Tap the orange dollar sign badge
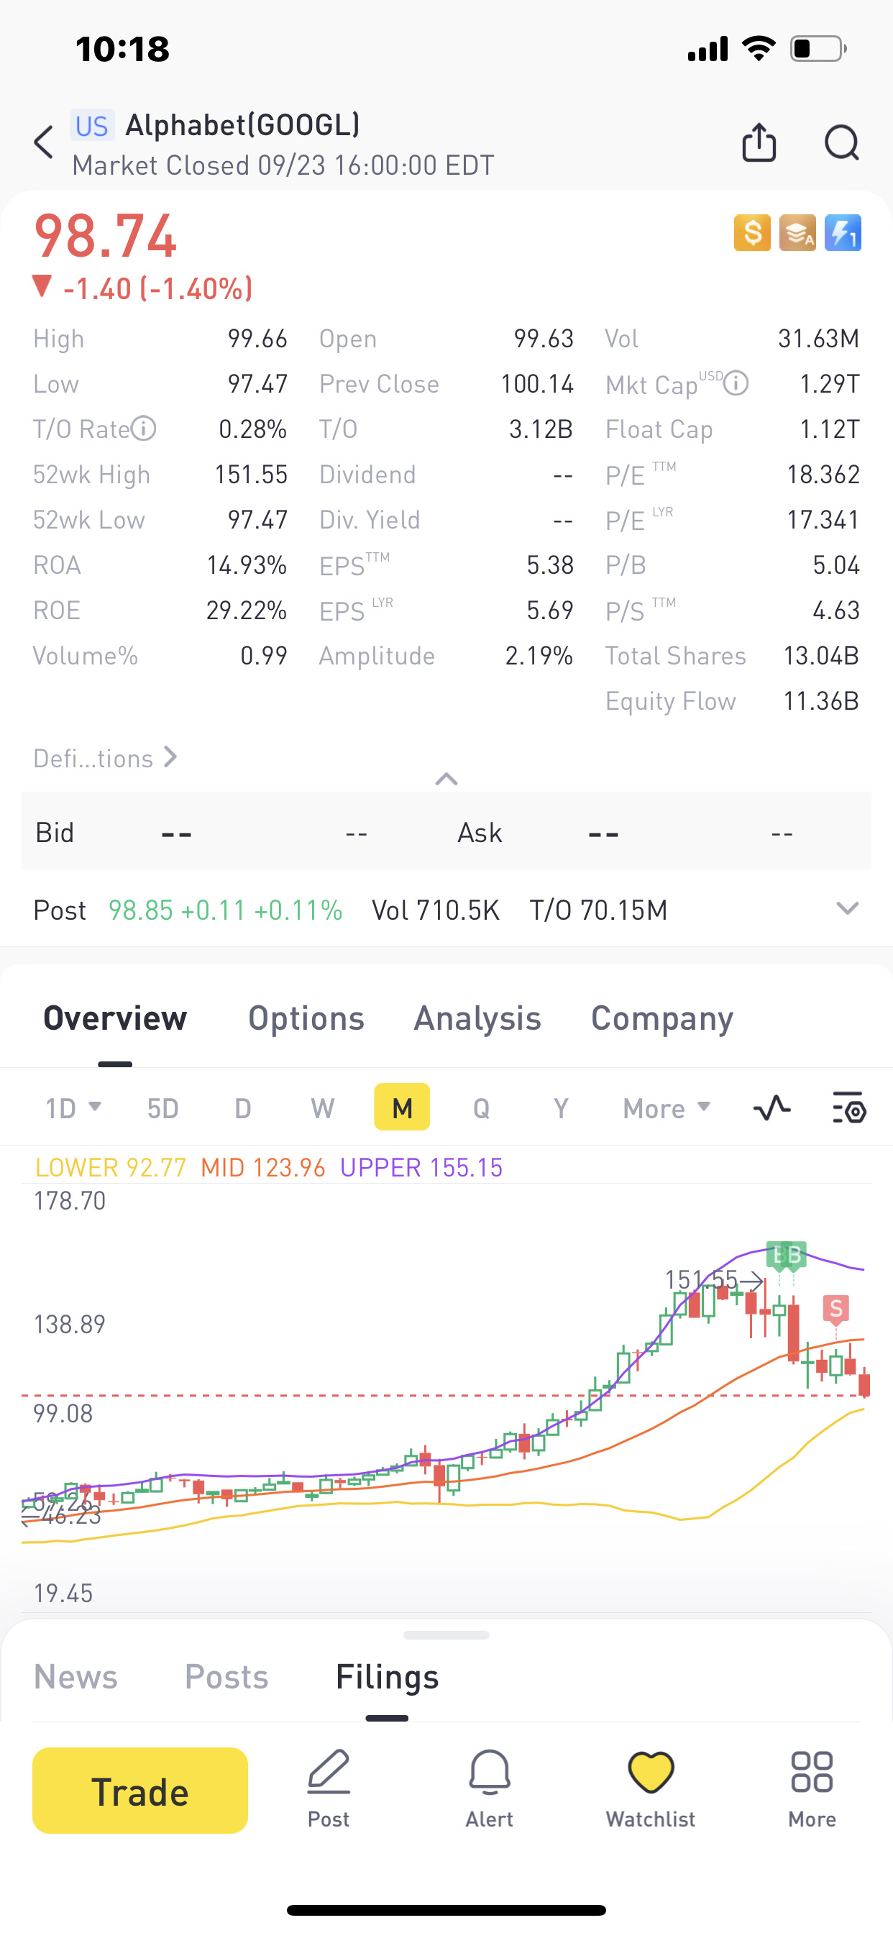 click(752, 232)
